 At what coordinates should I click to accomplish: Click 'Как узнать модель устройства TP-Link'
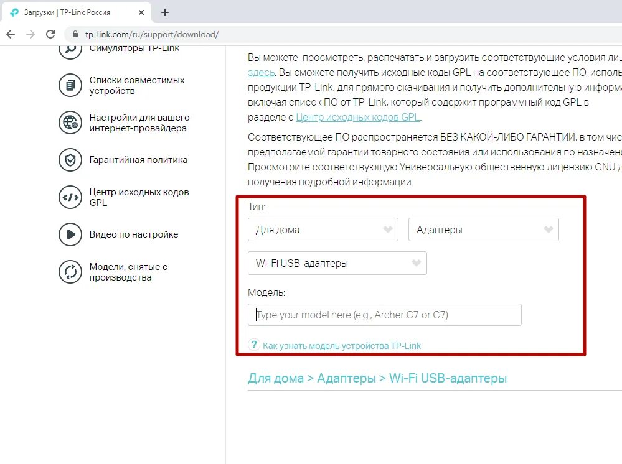[342, 346]
